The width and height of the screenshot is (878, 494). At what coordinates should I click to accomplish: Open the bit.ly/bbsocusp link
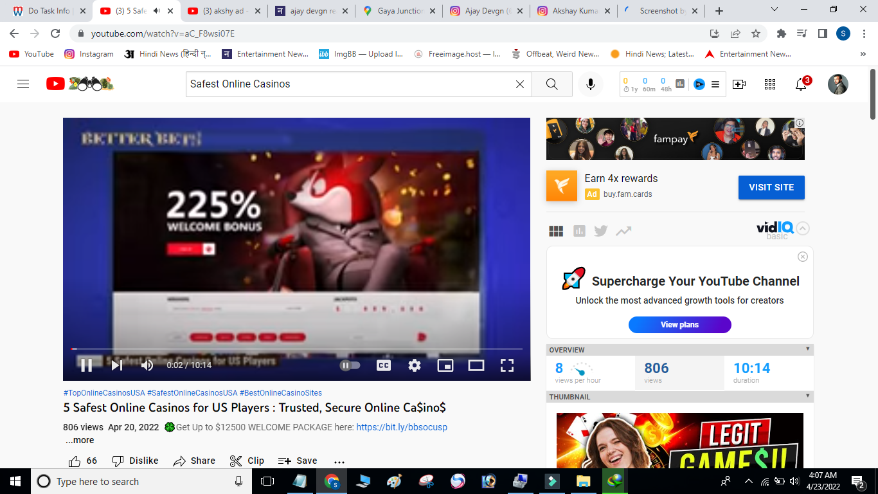402,427
